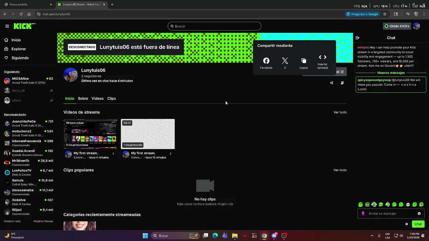This screenshot has height=241, width=429.
Task: Open options menu of the 'Stream actual' video
Action: [113, 154]
